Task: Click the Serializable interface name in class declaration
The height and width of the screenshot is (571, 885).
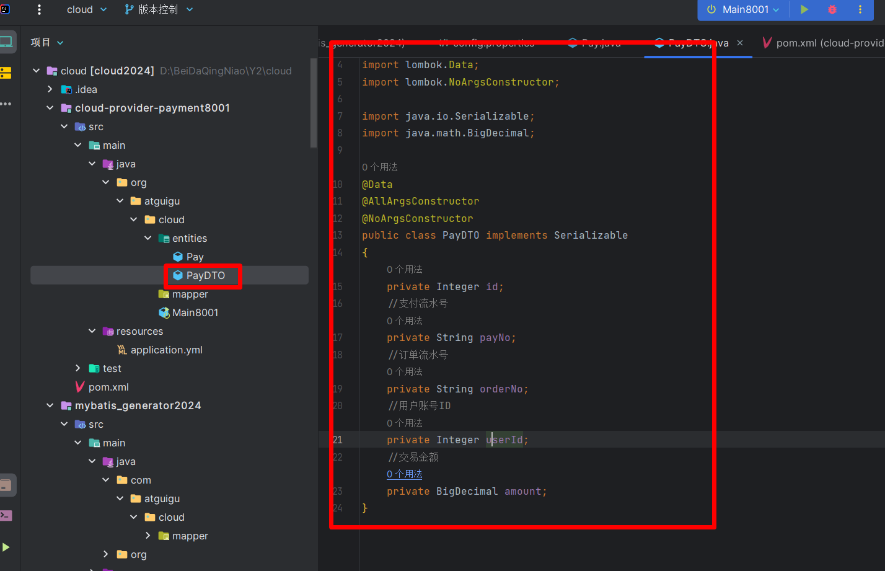Action: tap(591, 236)
